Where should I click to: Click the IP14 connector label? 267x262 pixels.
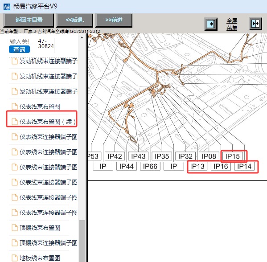coord(244,166)
